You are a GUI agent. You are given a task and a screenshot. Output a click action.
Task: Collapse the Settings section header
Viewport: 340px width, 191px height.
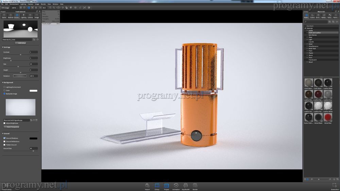(3, 47)
